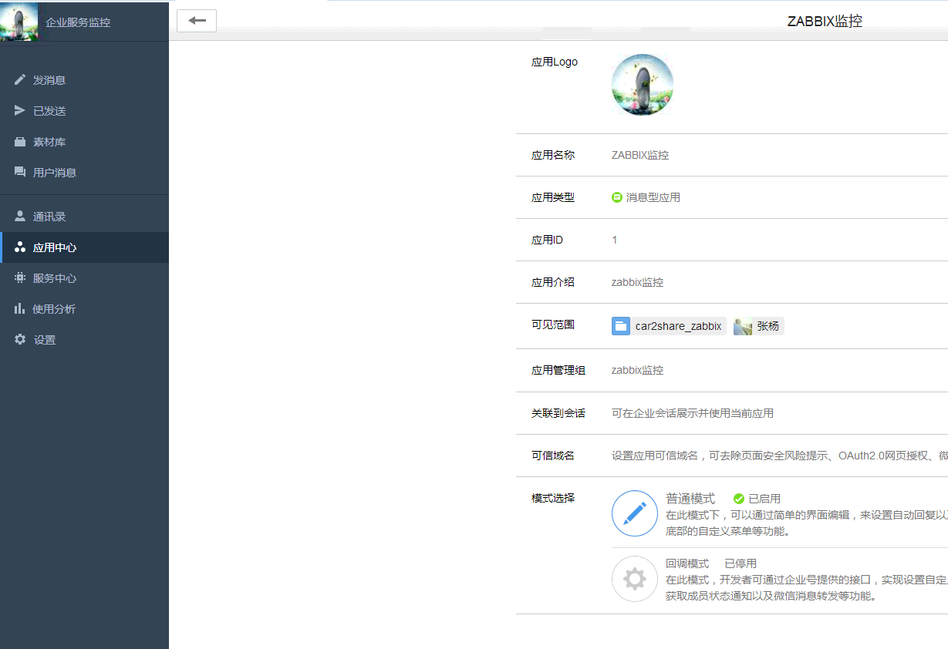The height and width of the screenshot is (649, 948).
Task: Select the 回调模式 gear icon
Action: tap(634, 579)
